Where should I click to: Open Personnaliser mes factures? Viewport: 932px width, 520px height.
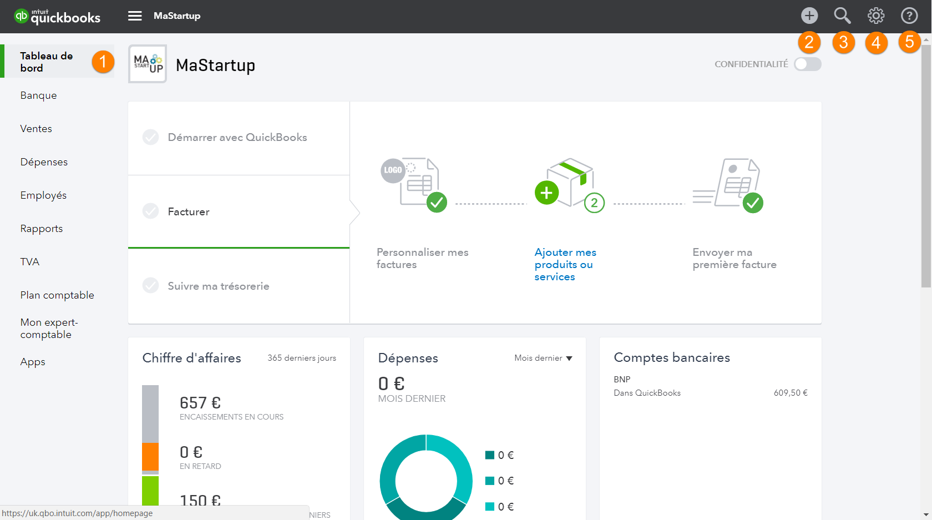coord(422,259)
